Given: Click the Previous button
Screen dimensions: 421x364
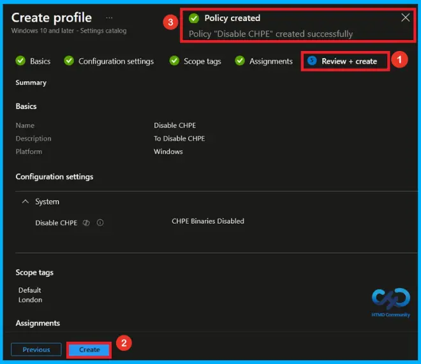Looking at the screenshot, I should (36, 349).
